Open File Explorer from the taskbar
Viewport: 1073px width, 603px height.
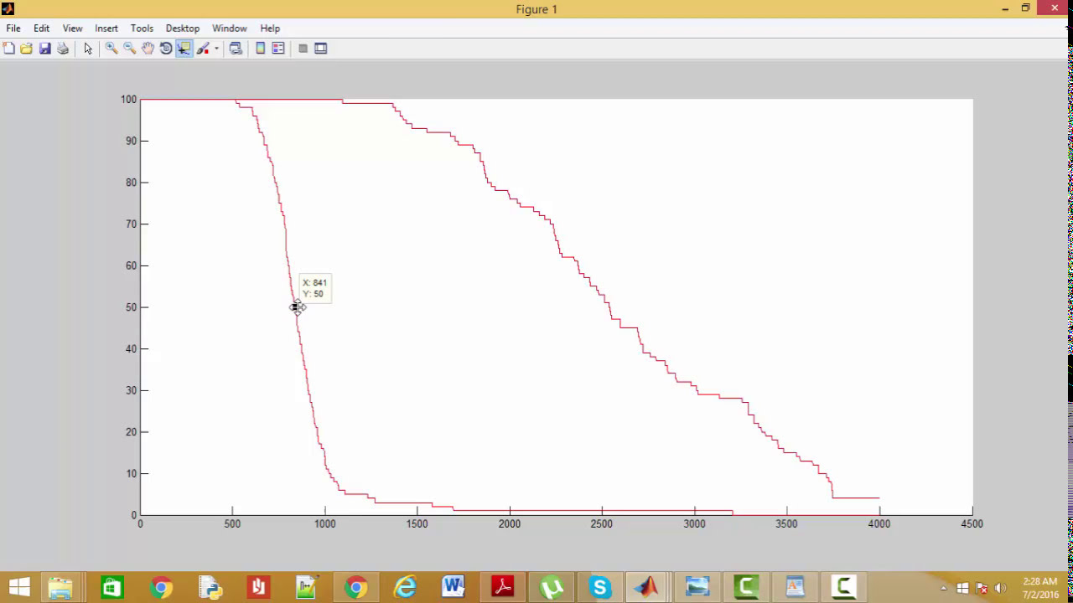point(60,587)
